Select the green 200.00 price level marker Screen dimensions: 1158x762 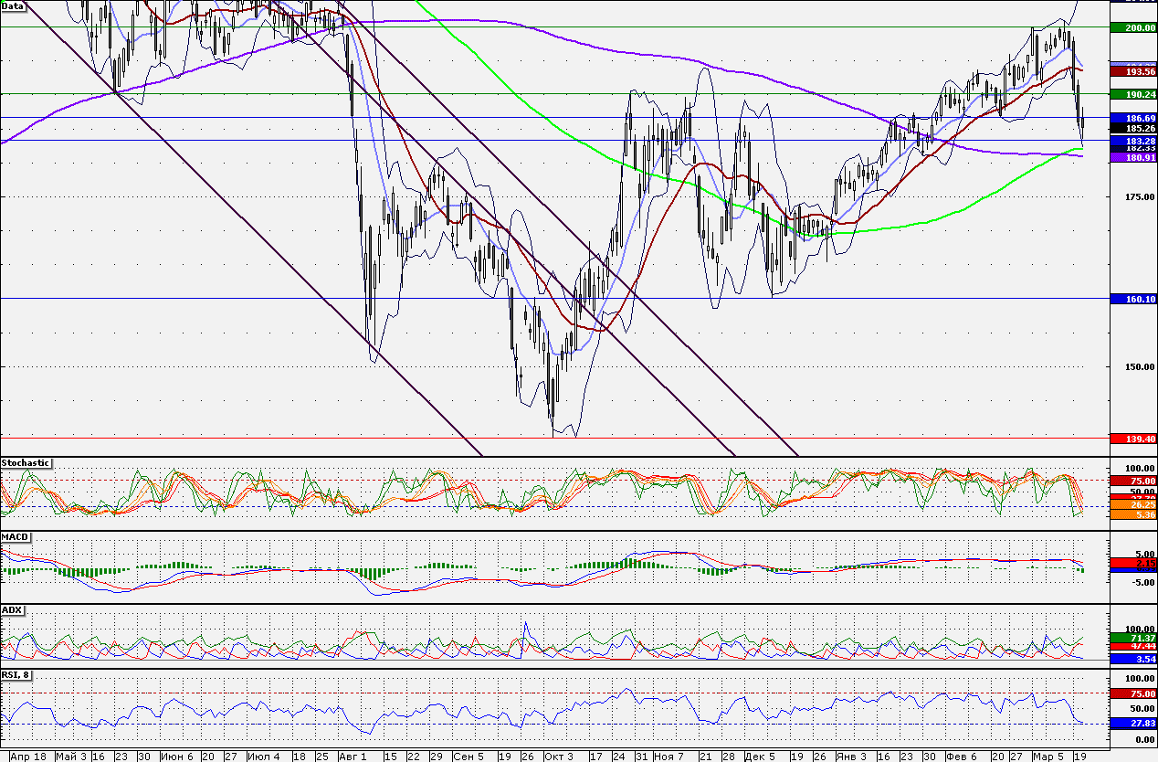click(1132, 28)
